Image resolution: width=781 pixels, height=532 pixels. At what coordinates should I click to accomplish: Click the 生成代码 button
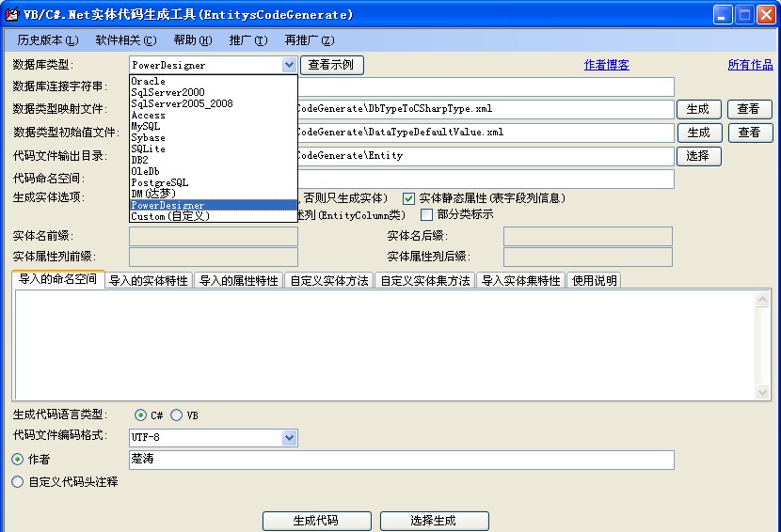(317, 521)
